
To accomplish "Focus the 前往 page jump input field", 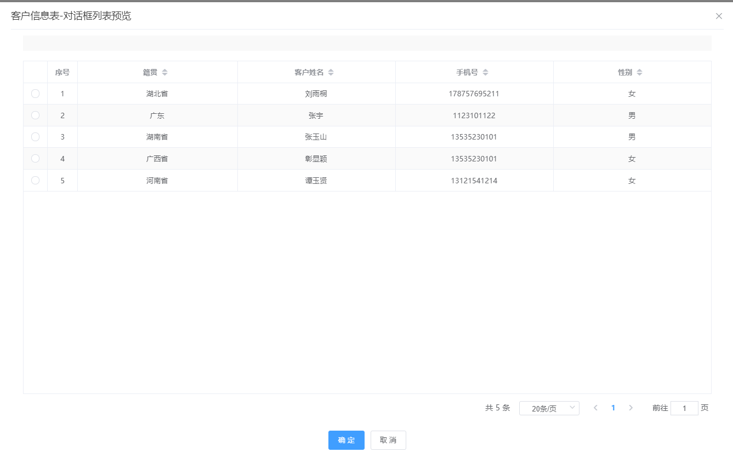I will [684, 408].
